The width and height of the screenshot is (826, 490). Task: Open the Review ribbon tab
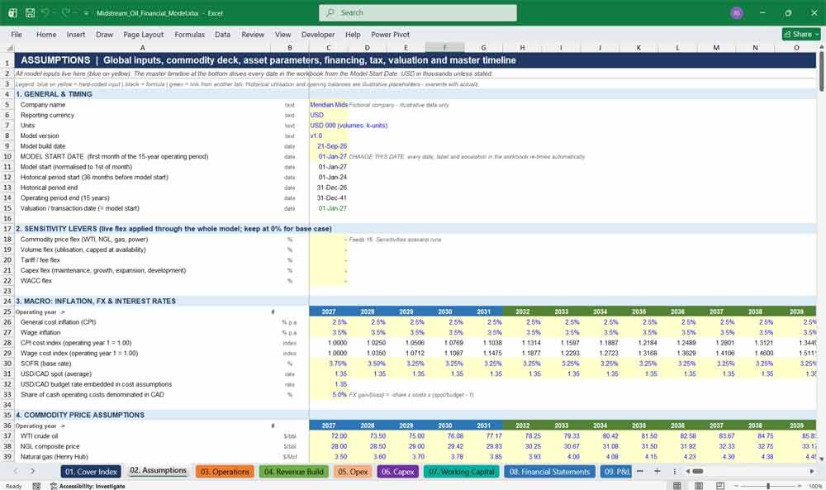click(253, 34)
